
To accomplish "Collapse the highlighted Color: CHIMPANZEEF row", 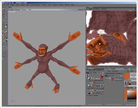I will pos(87,88).
